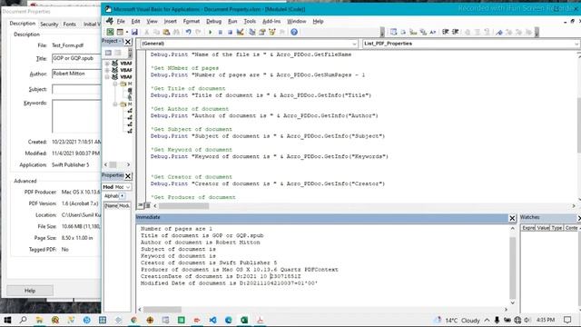Screen dimensions: 581x327
Task: Close the Properties pane
Action: click(x=128, y=175)
